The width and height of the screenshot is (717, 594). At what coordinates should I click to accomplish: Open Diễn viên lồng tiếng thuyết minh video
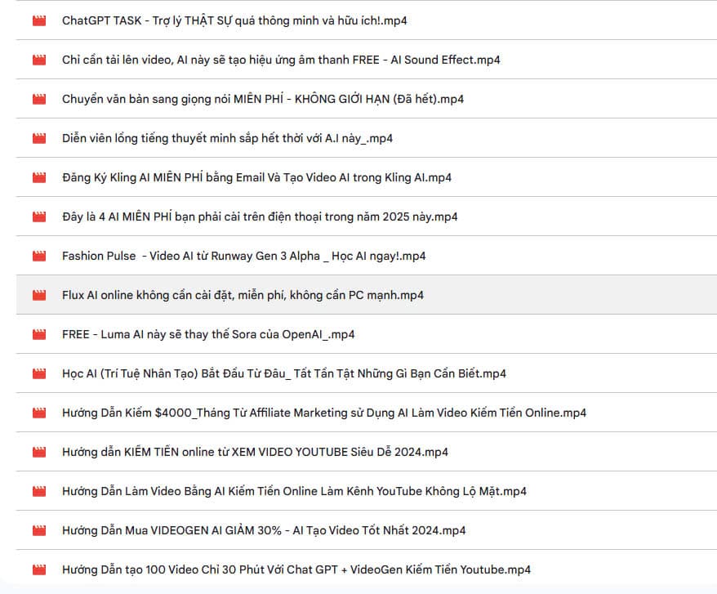(227, 138)
